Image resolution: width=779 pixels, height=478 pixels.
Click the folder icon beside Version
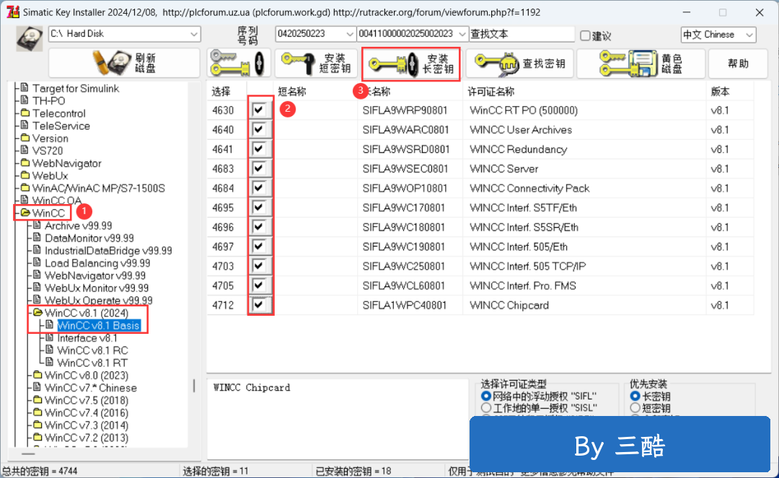click(x=25, y=138)
